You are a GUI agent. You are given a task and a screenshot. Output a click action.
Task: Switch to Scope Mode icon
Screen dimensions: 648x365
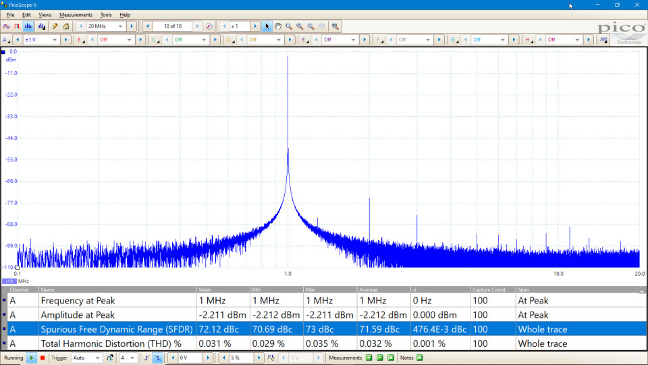click(x=6, y=26)
